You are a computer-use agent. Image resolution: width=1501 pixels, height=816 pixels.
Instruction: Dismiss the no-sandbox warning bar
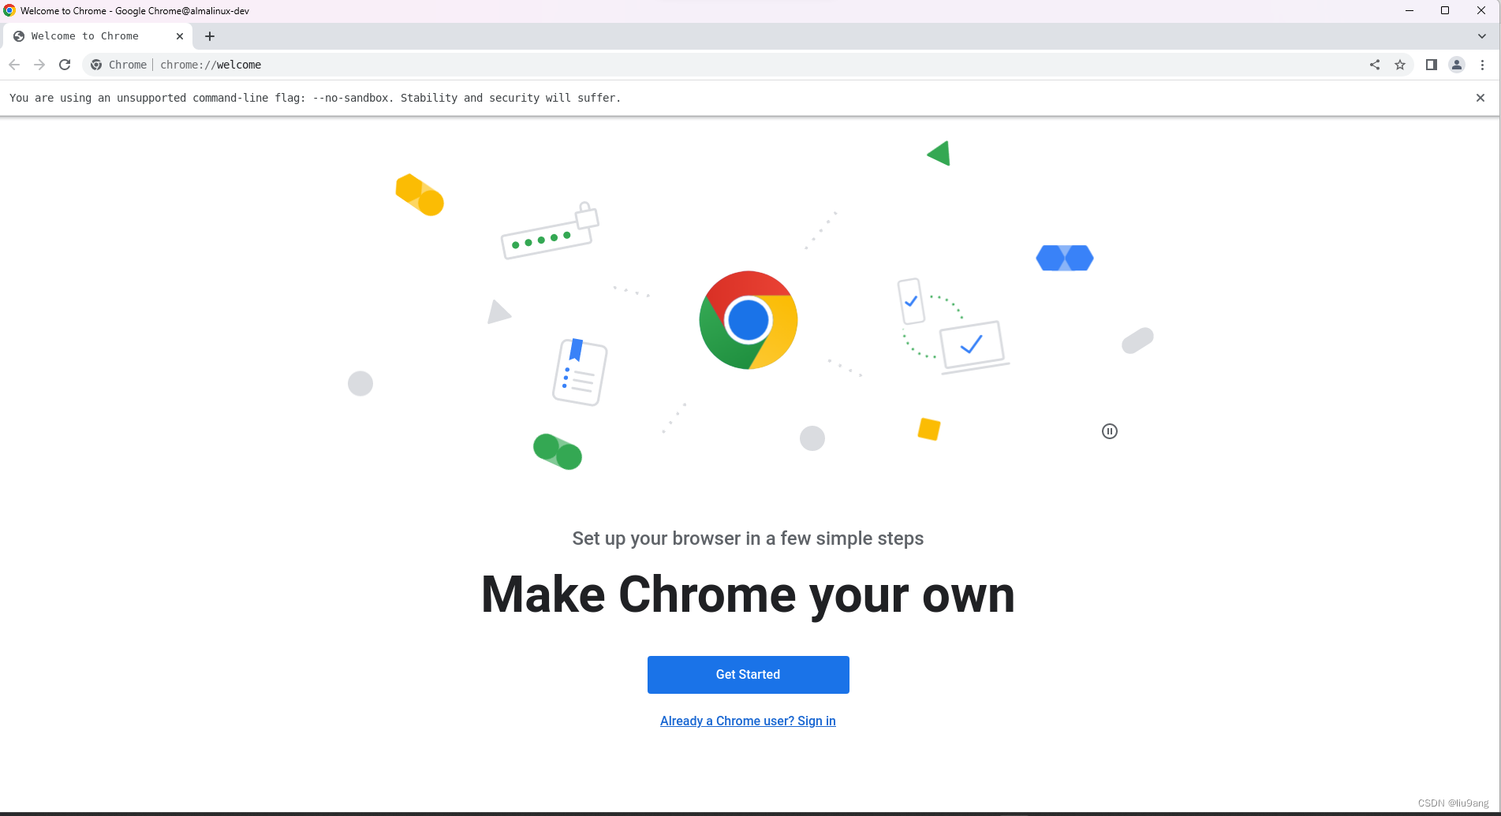[1480, 98]
